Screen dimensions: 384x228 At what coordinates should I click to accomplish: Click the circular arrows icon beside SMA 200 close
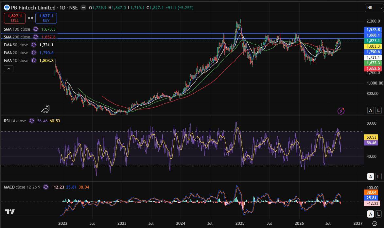coord(36,37)
